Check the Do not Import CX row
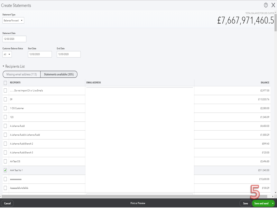Viewport: 277px width, 208px height. (x=5, y=90)
